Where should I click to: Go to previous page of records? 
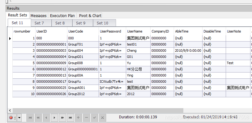pyautogui.click(x=38, y=118)
